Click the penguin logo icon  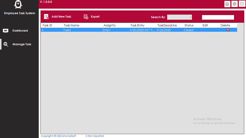tap(18, 4)
